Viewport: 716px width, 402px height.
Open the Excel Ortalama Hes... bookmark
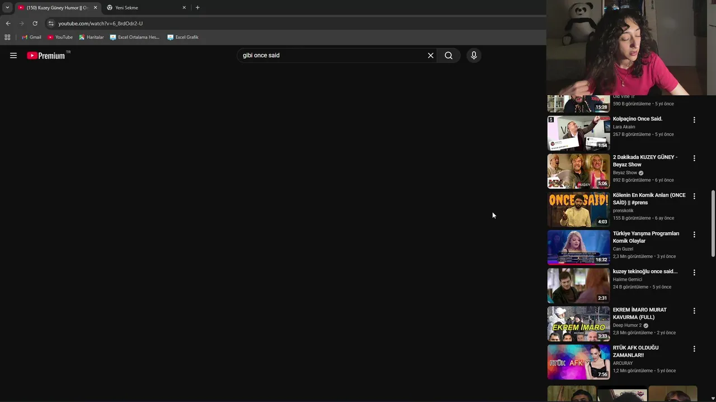135,37
